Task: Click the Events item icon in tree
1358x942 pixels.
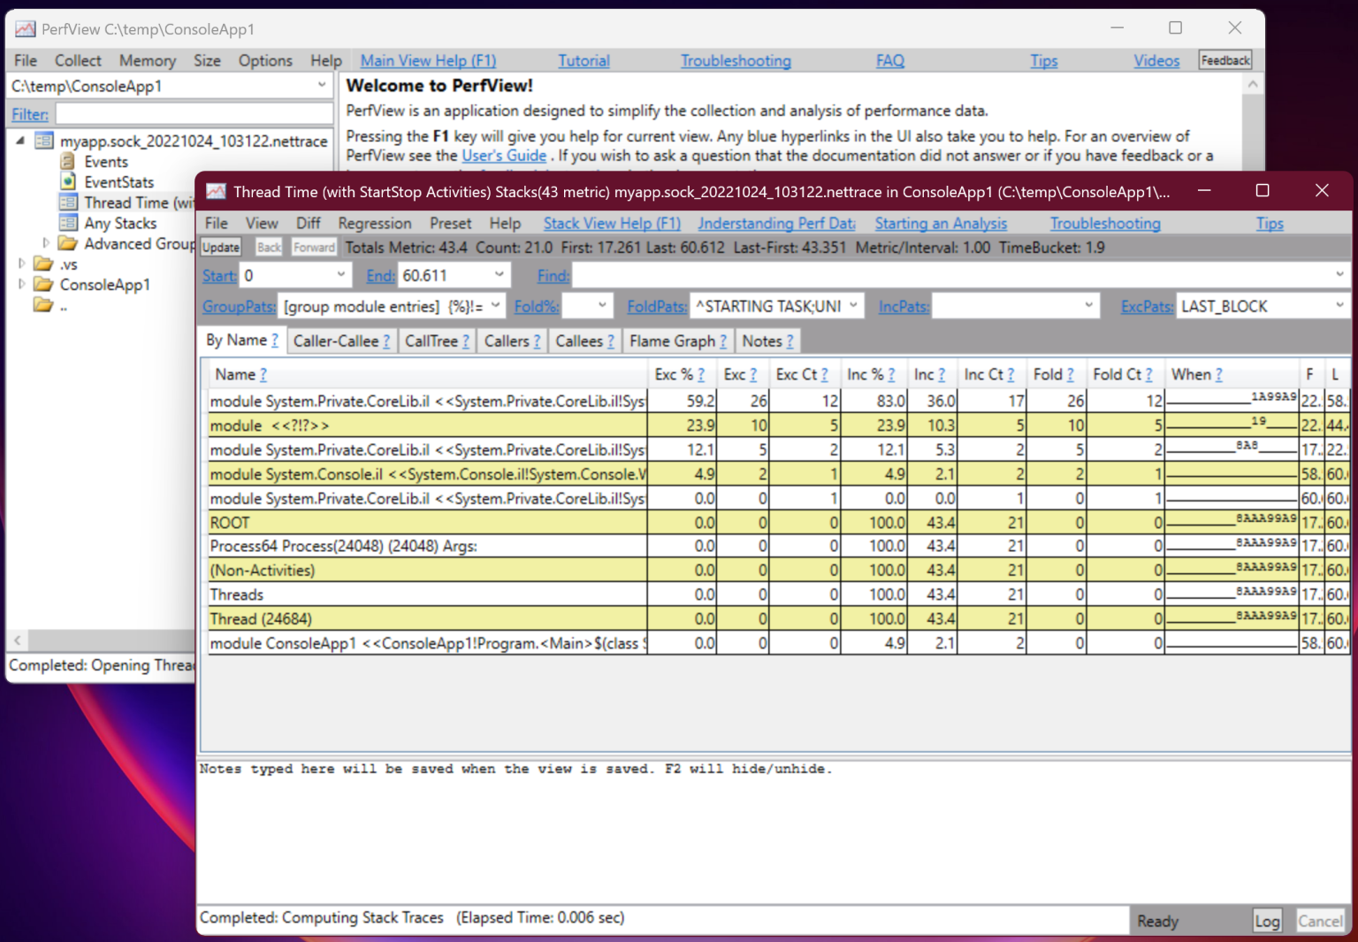Action: pos(68,162)
